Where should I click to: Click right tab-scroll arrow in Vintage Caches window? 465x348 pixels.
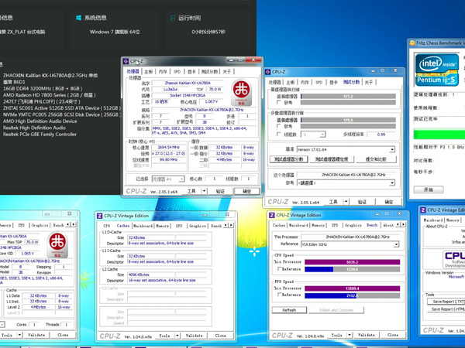(231, 225)
